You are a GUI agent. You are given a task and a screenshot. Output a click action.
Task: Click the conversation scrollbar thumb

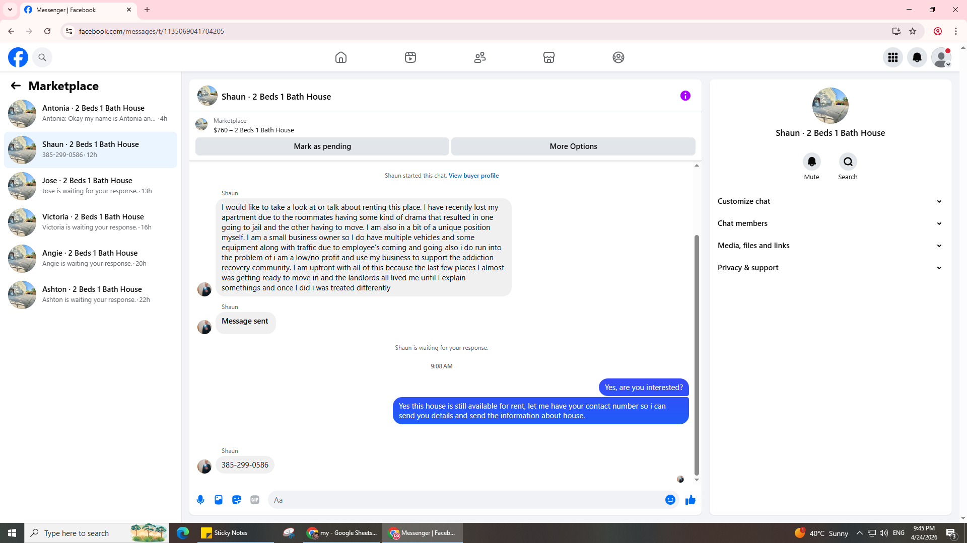(697, 355)
